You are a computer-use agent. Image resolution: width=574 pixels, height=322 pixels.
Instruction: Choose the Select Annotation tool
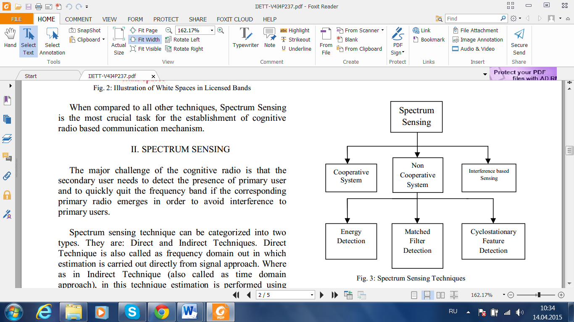pyautogui.click(x=52, y=42)
